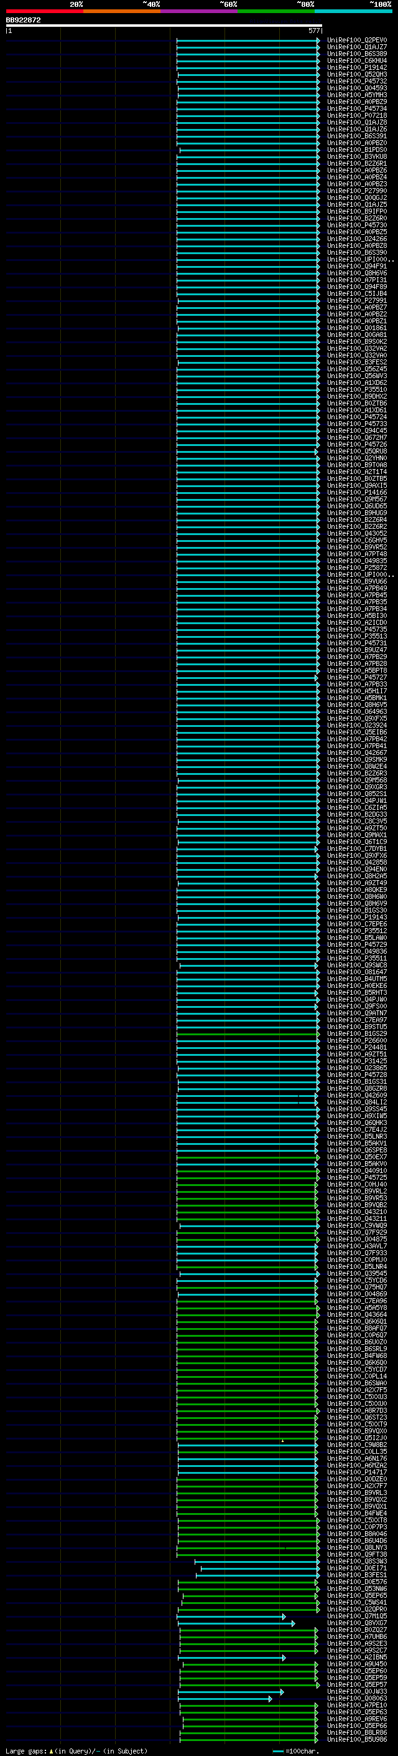The width and height of the screenshot is (398, 1756).
Task: Select hit UniRef100_P19143
Action: [x=357, y=917]
